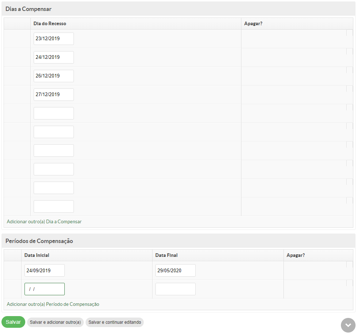This screenshot has height=334, width=357.
Task: Click Salvar e continuar editando
Action: click(114, 322)
